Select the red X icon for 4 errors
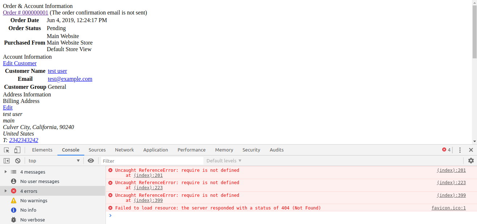 coord(13,191)
